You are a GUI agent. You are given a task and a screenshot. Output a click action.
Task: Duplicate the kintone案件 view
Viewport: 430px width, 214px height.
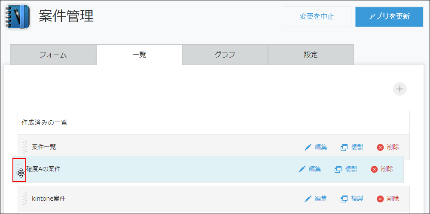coord(352,199)
